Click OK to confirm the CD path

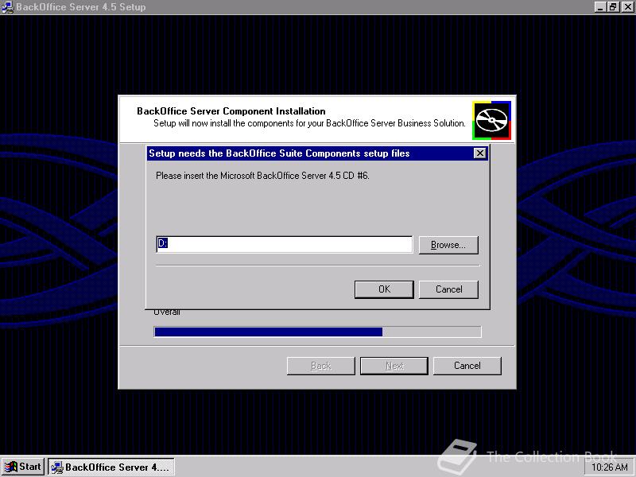coord(384,289)
